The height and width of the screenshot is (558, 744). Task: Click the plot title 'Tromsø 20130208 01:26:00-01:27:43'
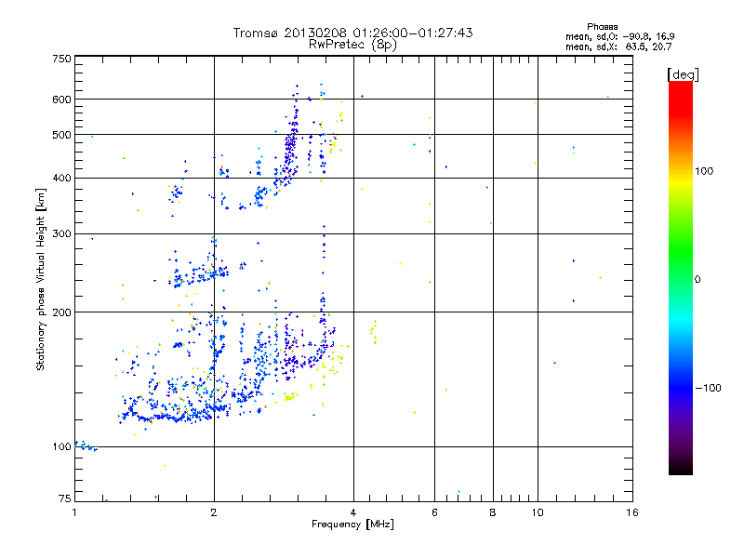352,33
